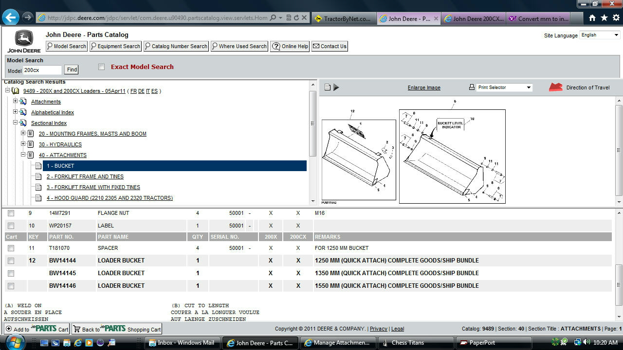623x350 pixels.
Task: Open Model Search
Action: coord(67,46)
